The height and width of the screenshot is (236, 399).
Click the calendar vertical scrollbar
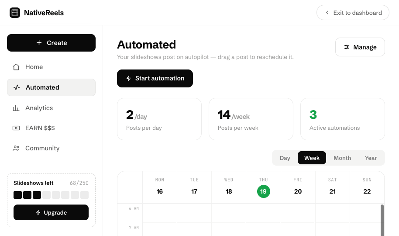coord(382,220)
